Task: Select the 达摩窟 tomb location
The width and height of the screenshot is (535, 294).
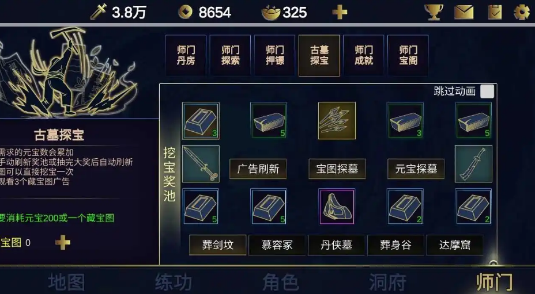Action: pyautogui.click(x=455, y=245)
